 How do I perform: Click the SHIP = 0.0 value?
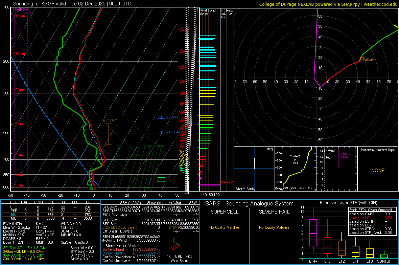pos(79,259)
